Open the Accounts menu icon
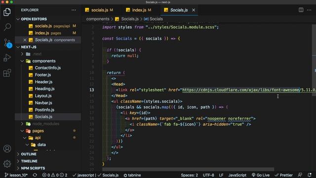This screenshot has width=316, height=178. point(7,149)
